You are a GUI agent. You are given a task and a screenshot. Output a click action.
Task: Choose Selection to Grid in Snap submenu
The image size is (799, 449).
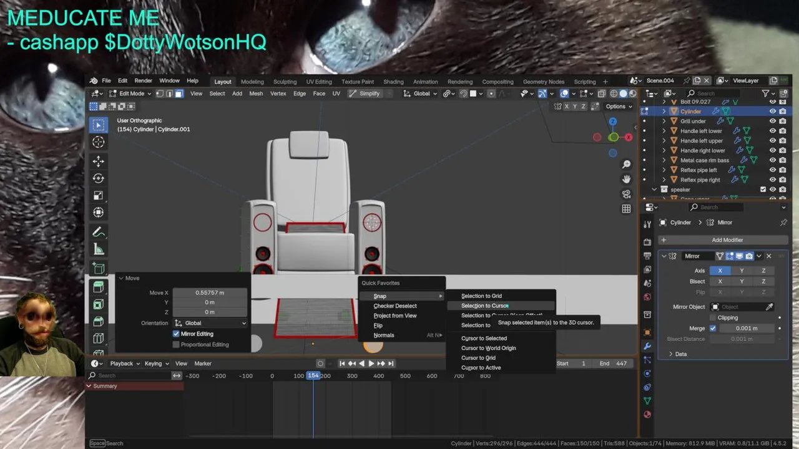point(501,296)
